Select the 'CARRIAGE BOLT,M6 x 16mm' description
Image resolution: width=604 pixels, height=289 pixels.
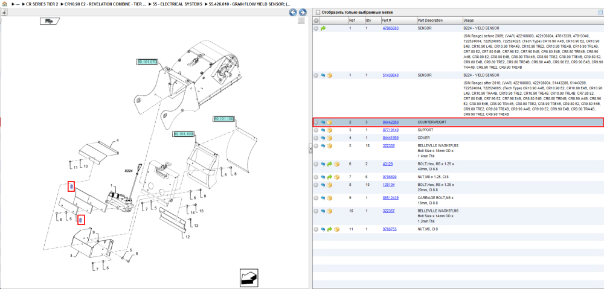click(437, 200)
